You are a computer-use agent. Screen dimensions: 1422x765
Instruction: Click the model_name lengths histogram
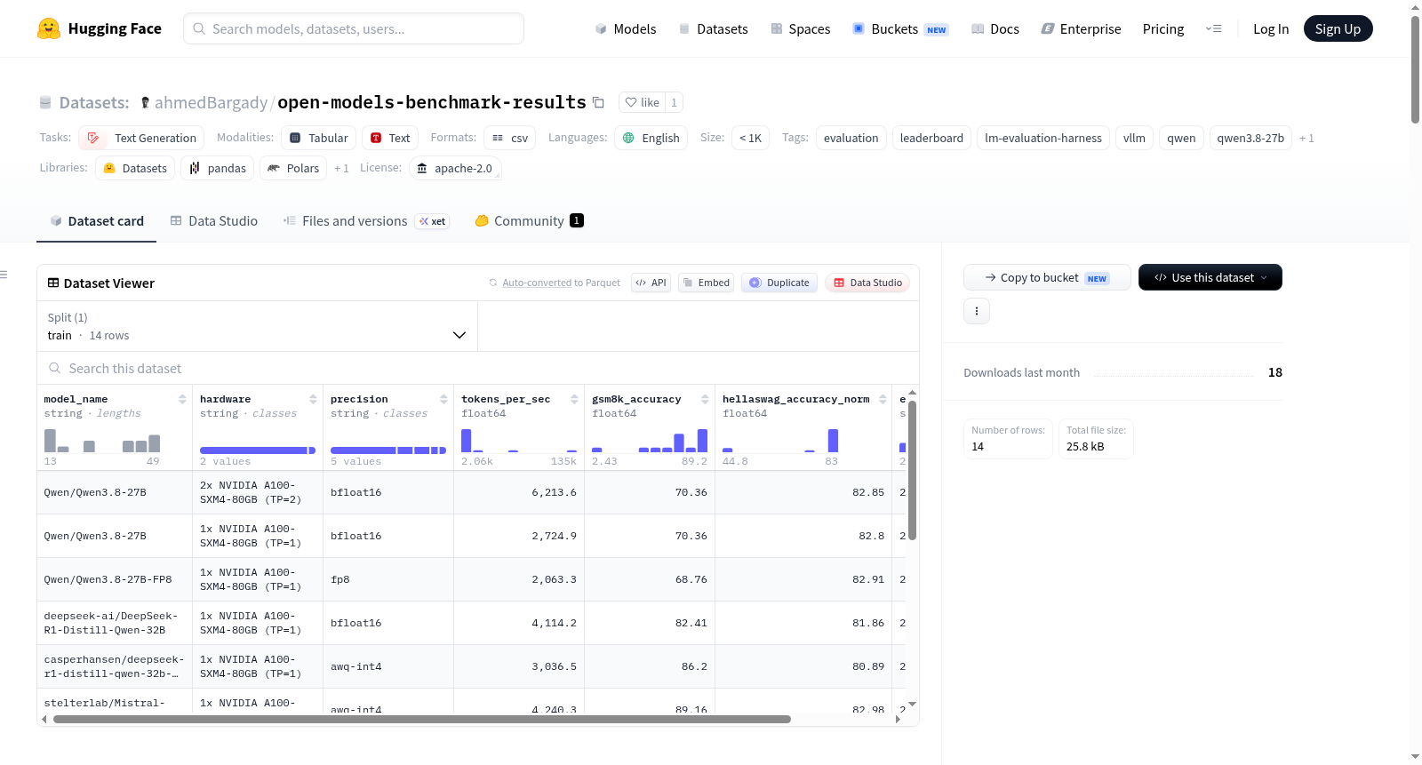click(102, 441)
